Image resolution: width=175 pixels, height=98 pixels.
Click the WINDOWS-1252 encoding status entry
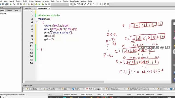coord(86,94)
